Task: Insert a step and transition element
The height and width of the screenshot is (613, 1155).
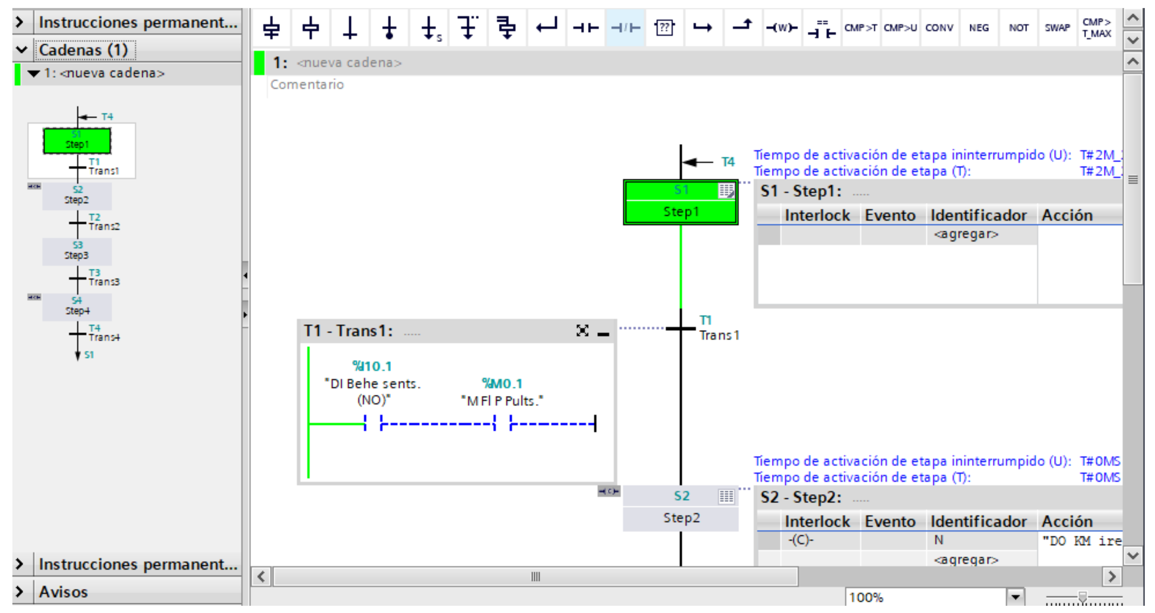Action: coord(271,28)
